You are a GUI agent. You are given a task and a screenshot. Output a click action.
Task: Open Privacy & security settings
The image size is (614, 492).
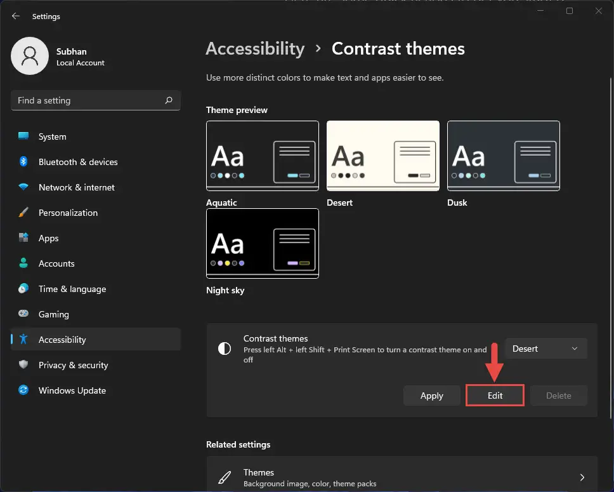[x=96, y=365]
